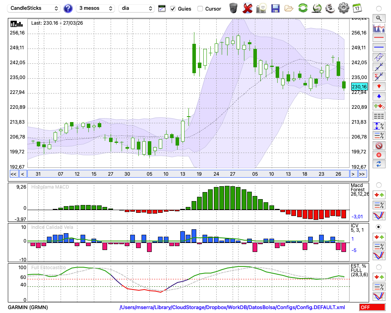Open the Config.DEFAULT.xml file path link

pyautogui.click(x=232, y=308)
